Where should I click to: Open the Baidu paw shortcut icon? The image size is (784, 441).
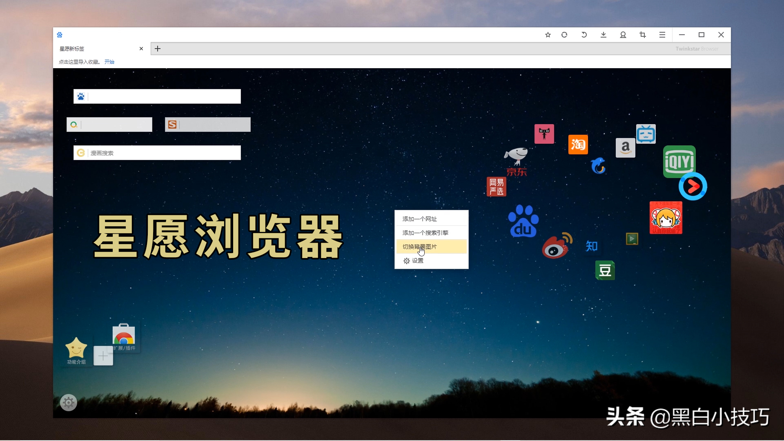[523, 221]
